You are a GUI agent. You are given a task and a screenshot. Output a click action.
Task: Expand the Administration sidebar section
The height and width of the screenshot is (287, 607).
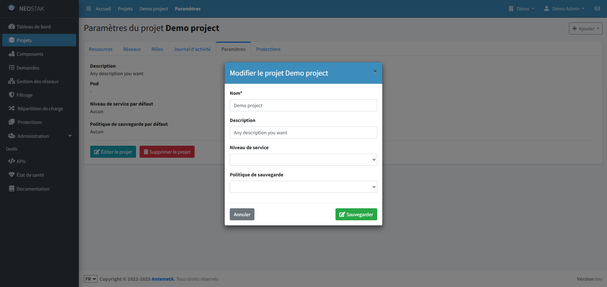(38, 136)
